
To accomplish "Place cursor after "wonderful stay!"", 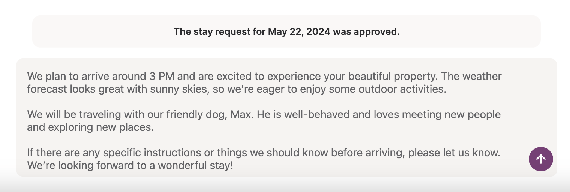I will coord(233,165).
